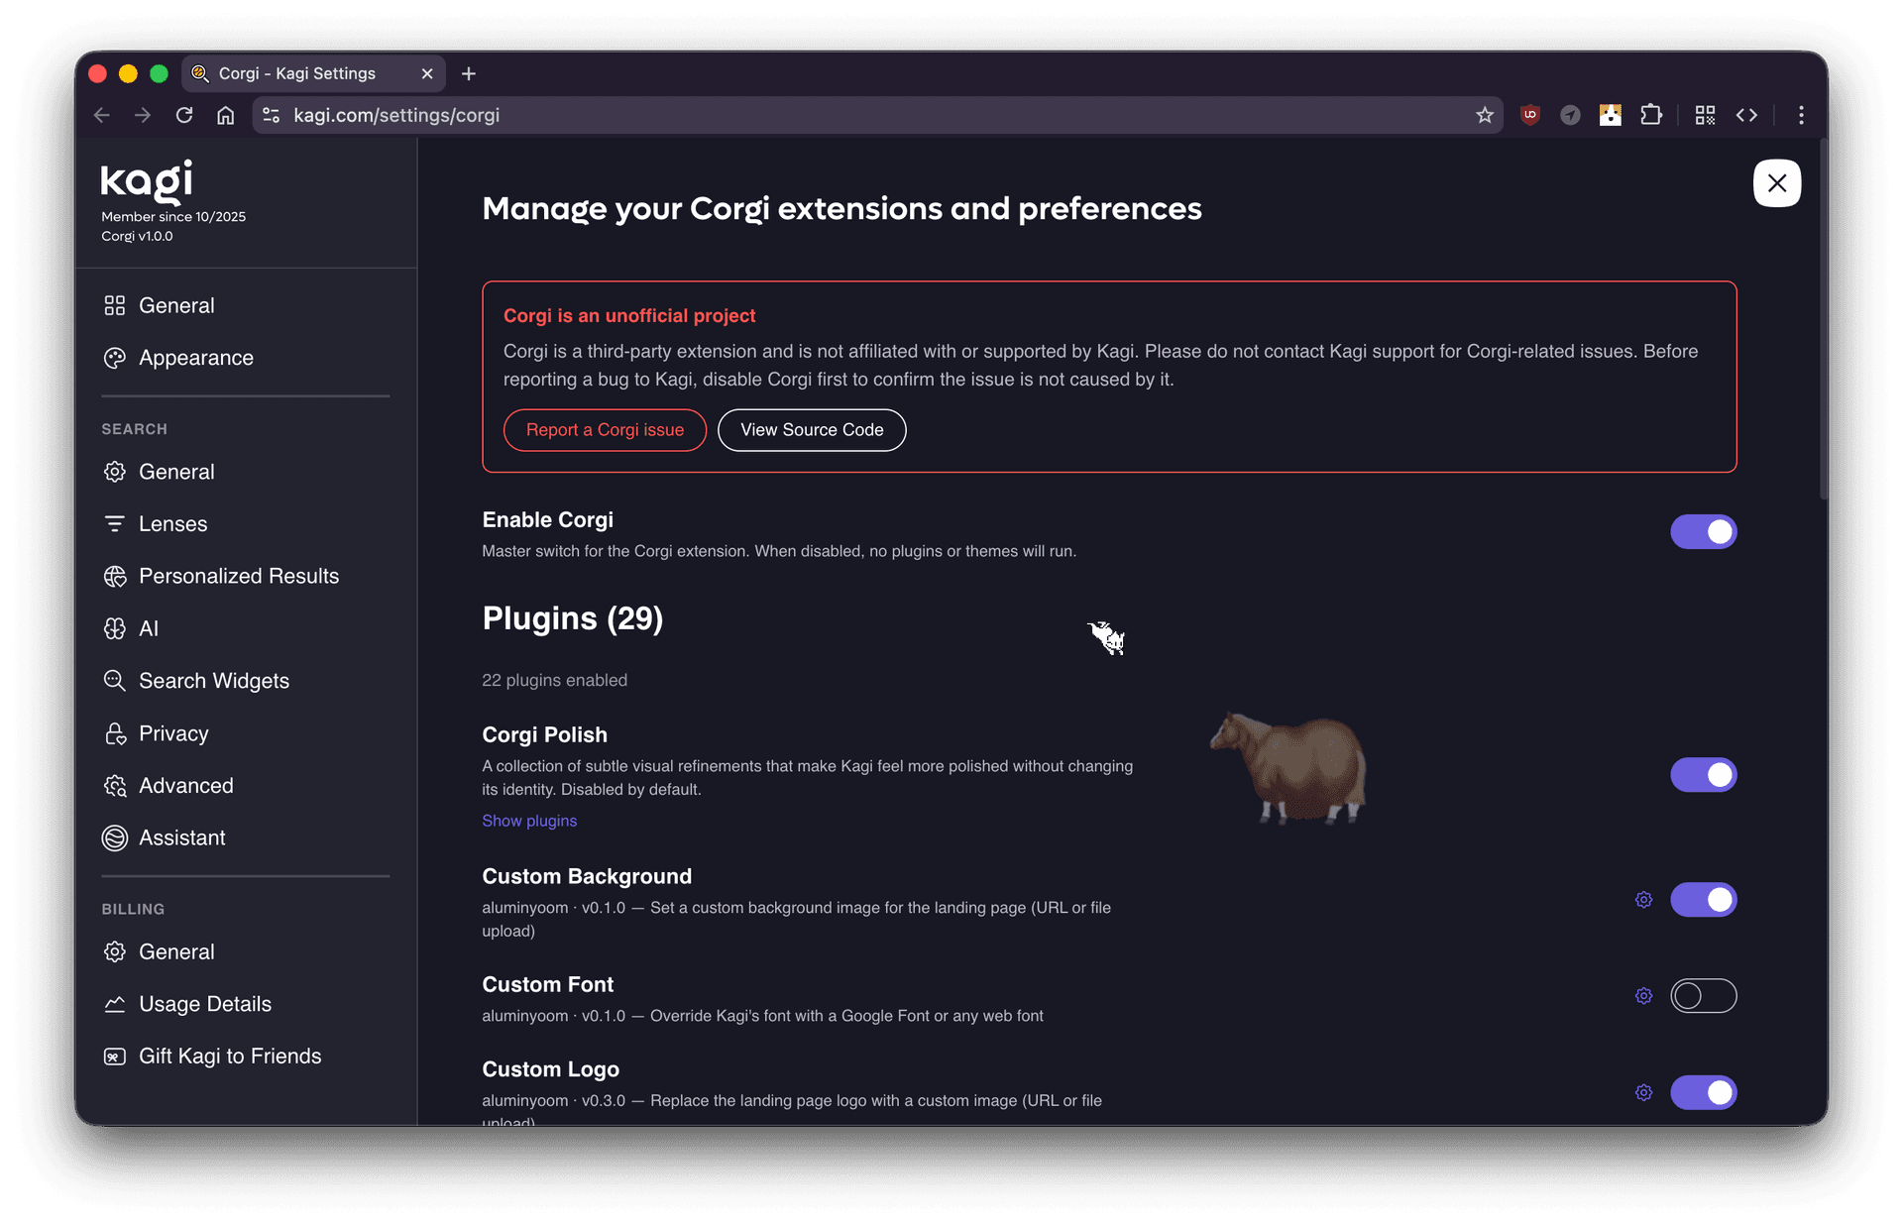This screenshot has width=1903, height=1225.
Task: Close the Corgi - Kagi Settings tab
Action: (427, 73)
